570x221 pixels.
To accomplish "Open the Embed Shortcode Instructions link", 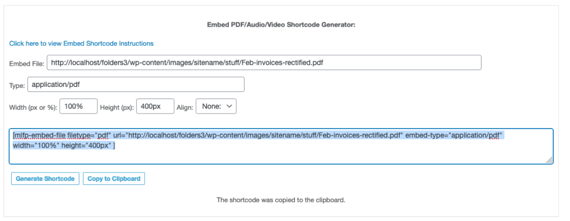I will (81, 43).
